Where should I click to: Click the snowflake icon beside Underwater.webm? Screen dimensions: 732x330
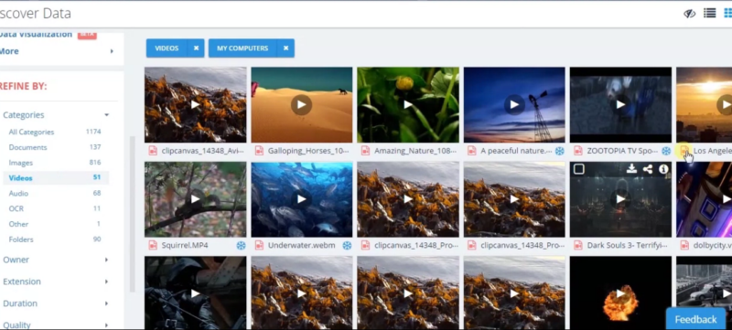click(x=347, y=245)
